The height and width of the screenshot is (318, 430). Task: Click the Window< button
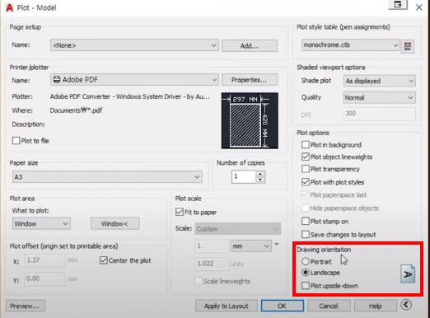click(x=115, y=224)
